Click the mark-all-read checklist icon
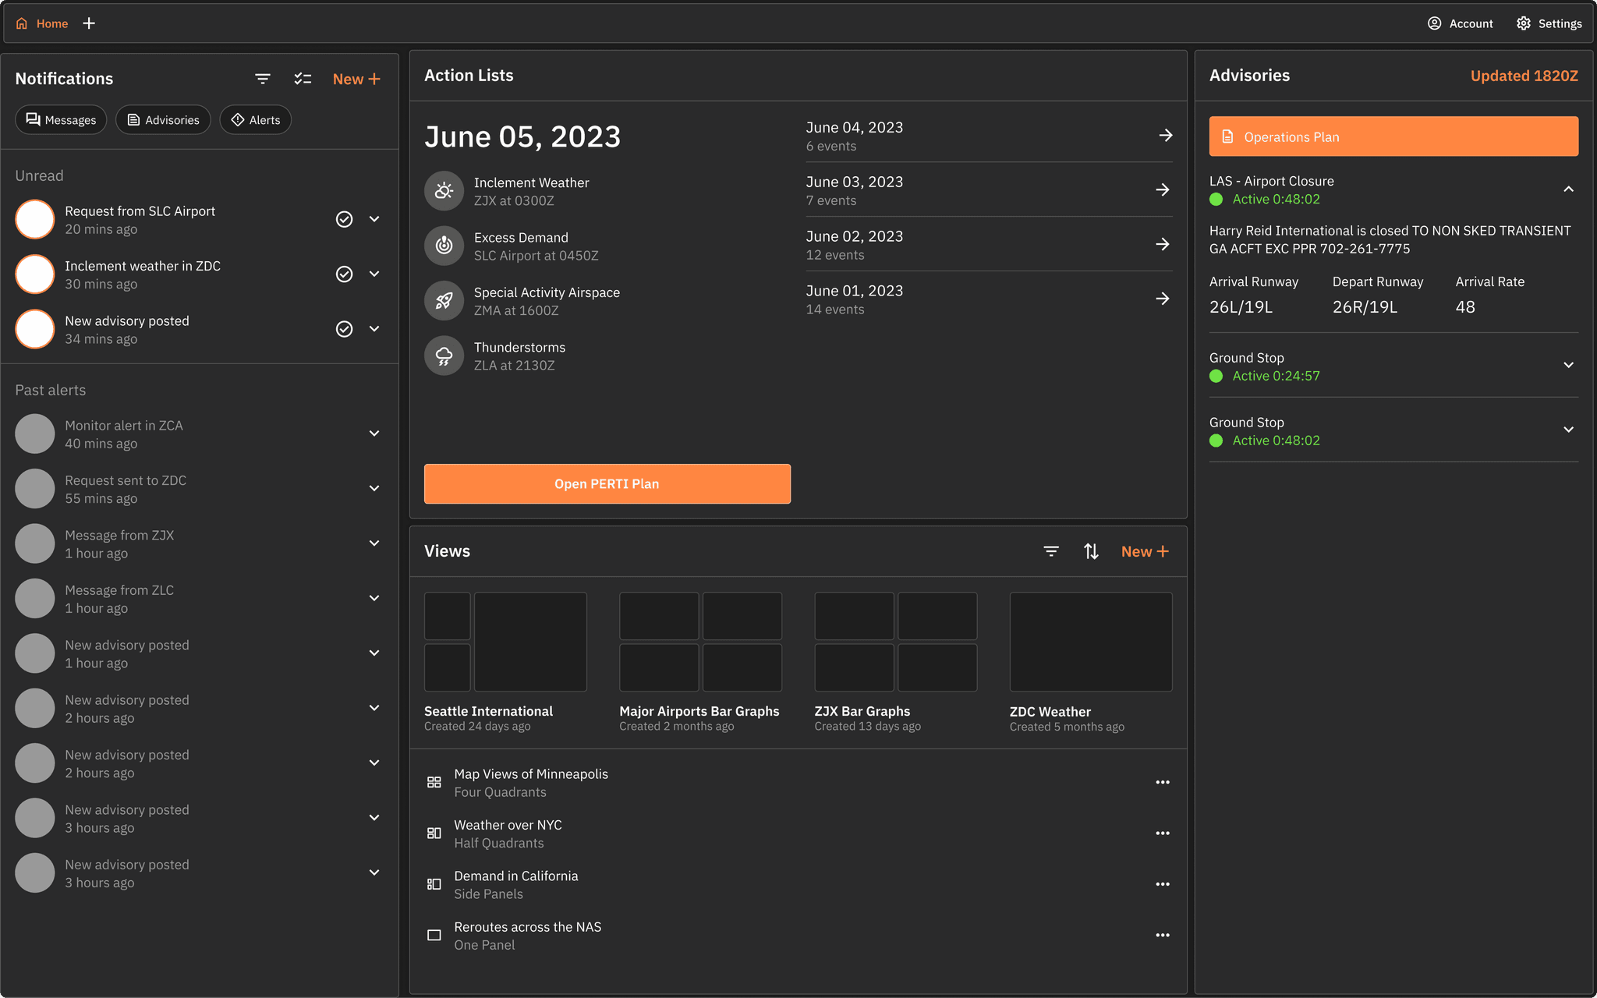 point(303,79)
